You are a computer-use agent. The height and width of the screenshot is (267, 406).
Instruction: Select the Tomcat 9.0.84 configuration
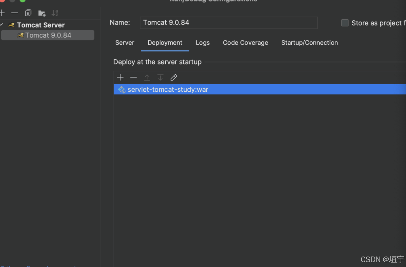pos(48,35)
